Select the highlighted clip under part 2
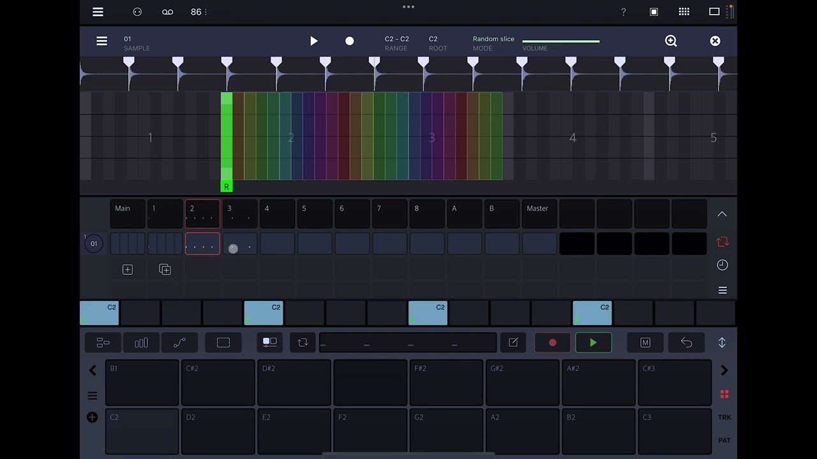 [x=202, y=244]
